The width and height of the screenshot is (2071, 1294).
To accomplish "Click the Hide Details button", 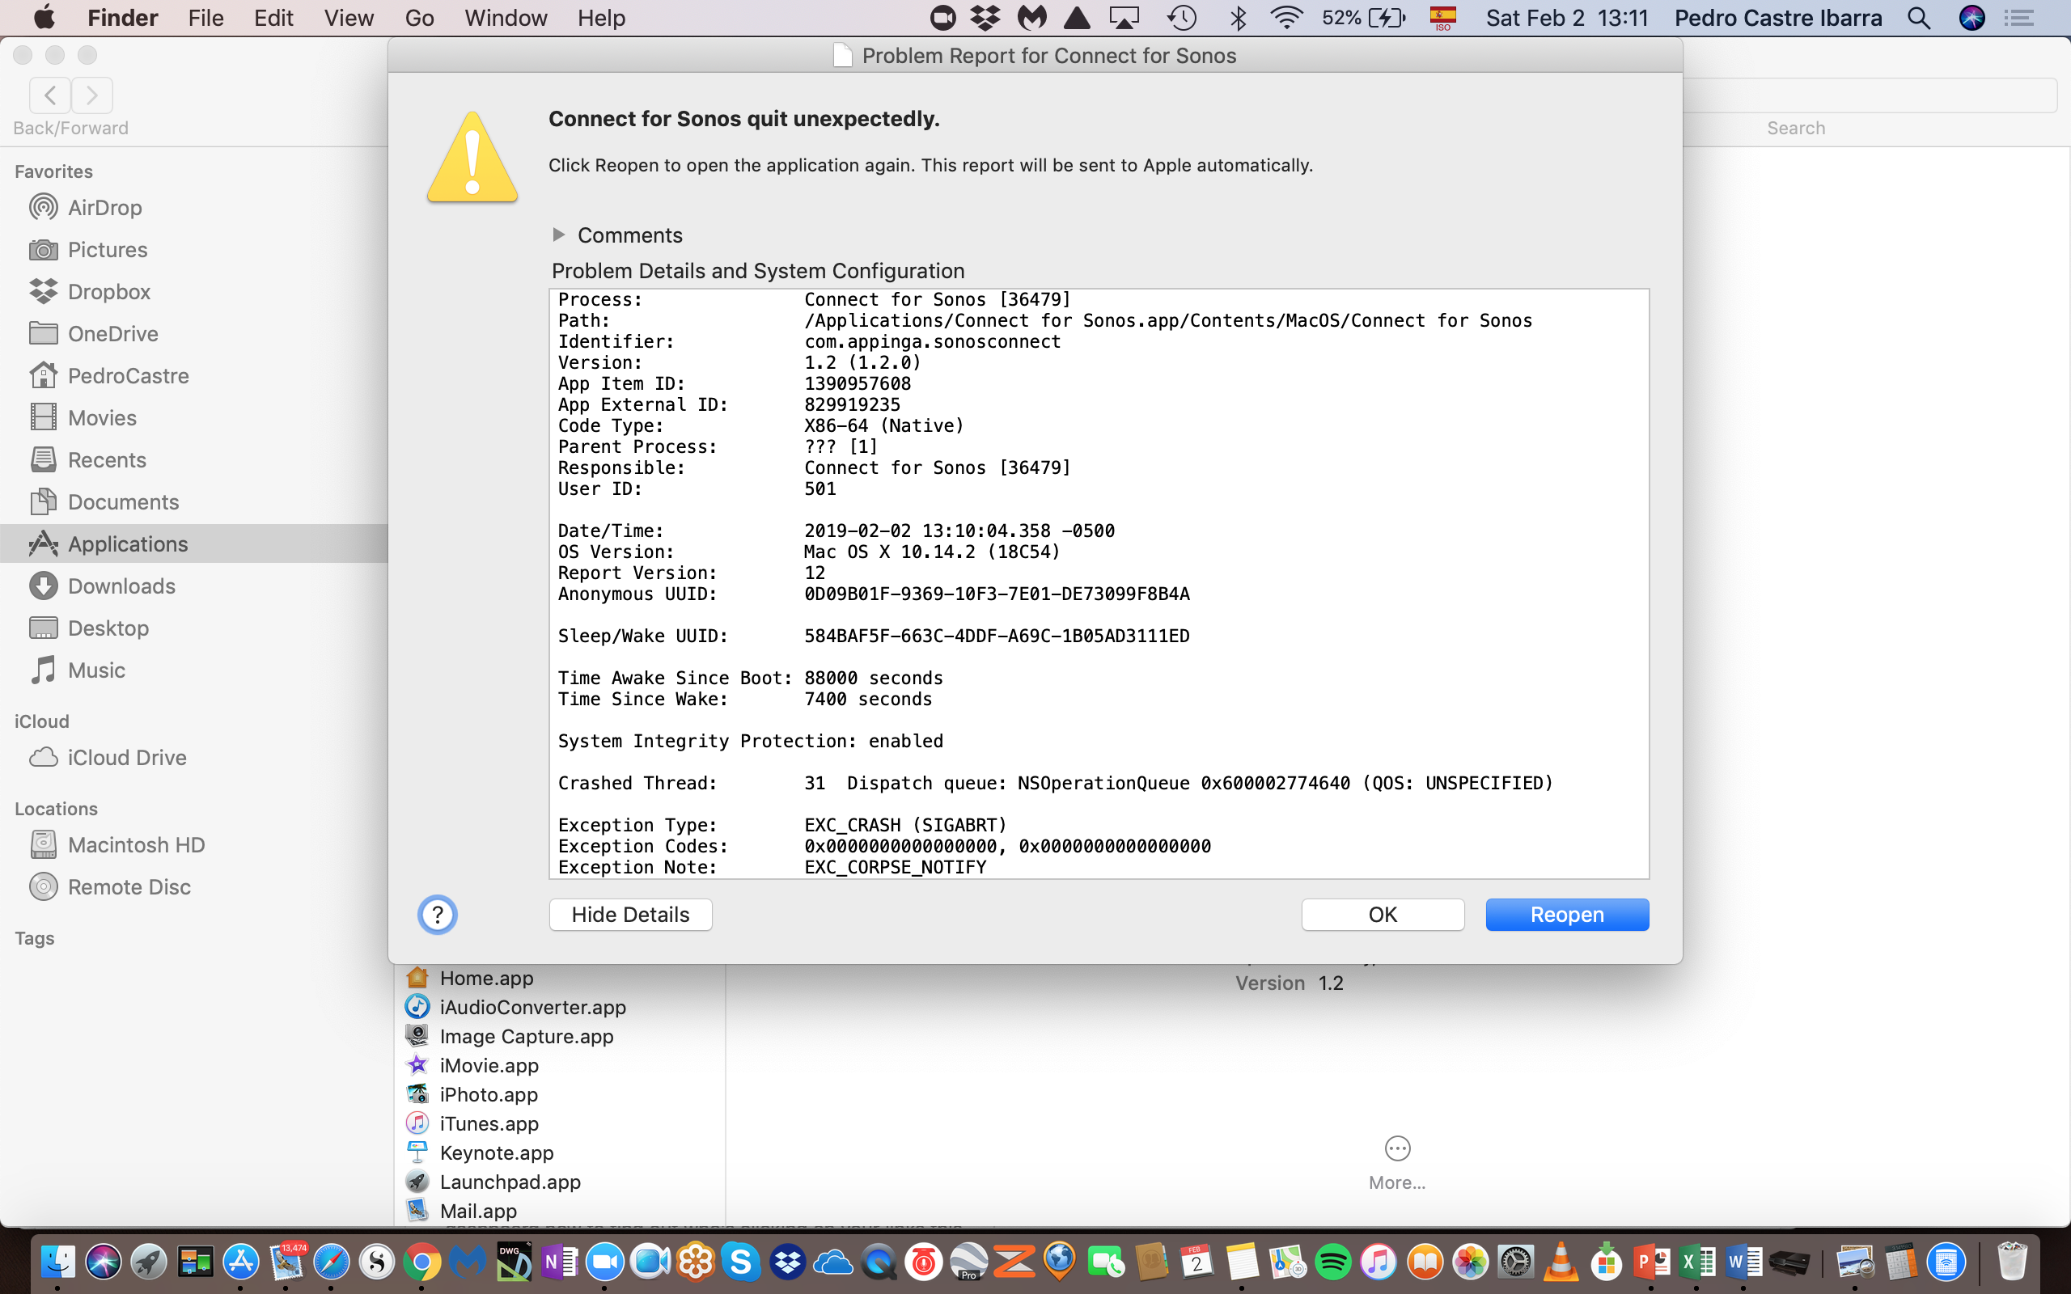I will 631,914.
